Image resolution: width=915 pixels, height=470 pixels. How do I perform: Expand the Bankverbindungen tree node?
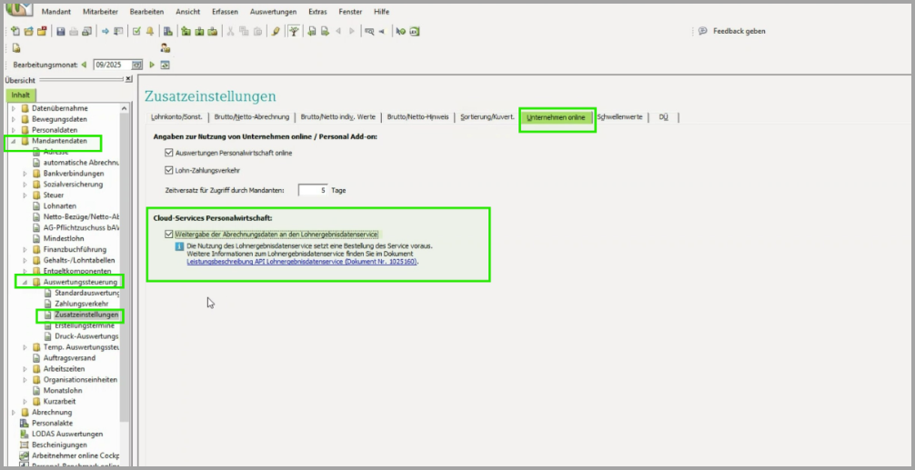[25, 173]
